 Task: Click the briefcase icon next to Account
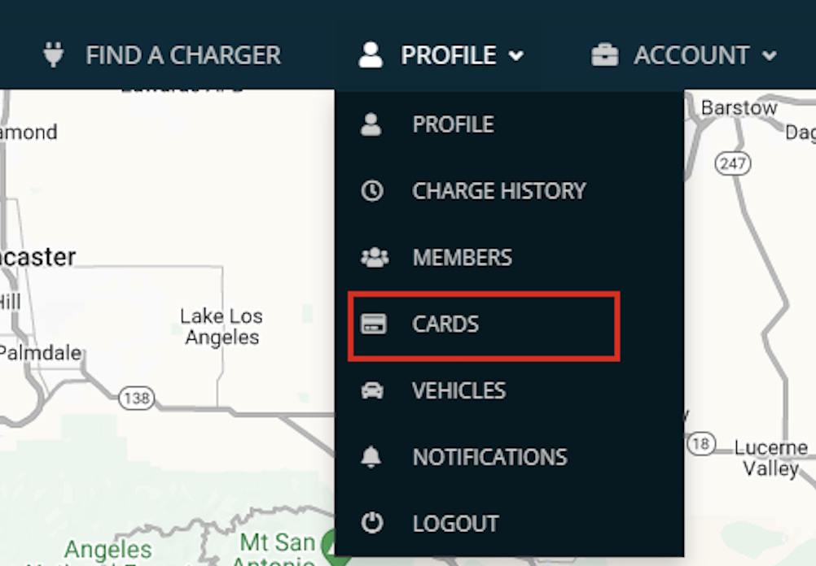[604, 55]
